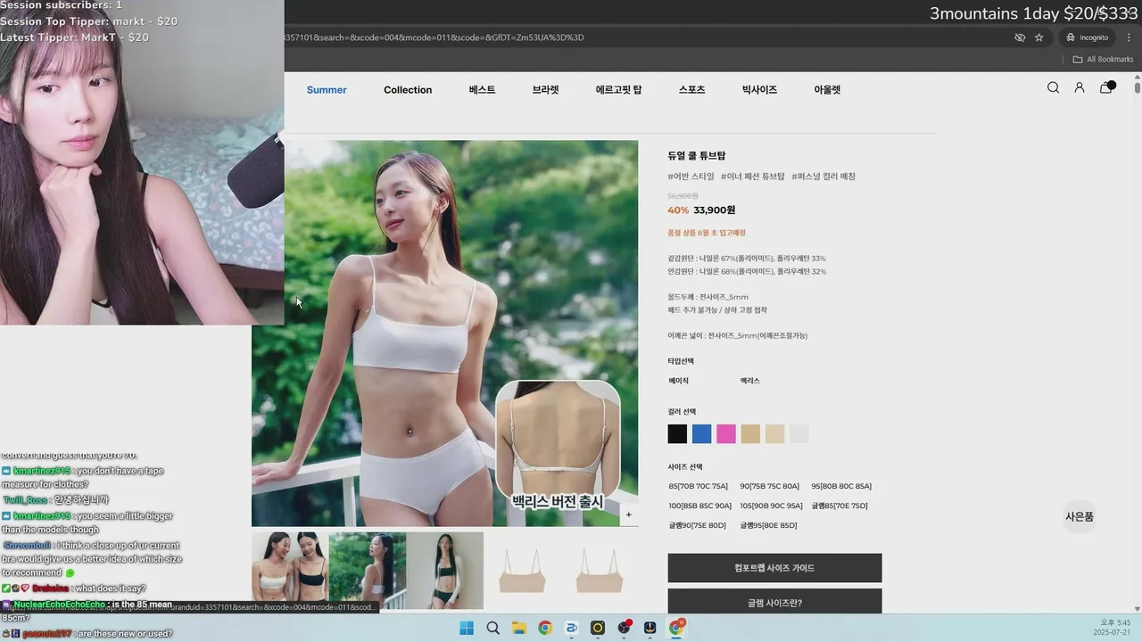Select size 85[70B 70C 75A]
The width and height of the screenshot is (1142, 642).
(698, 486)
